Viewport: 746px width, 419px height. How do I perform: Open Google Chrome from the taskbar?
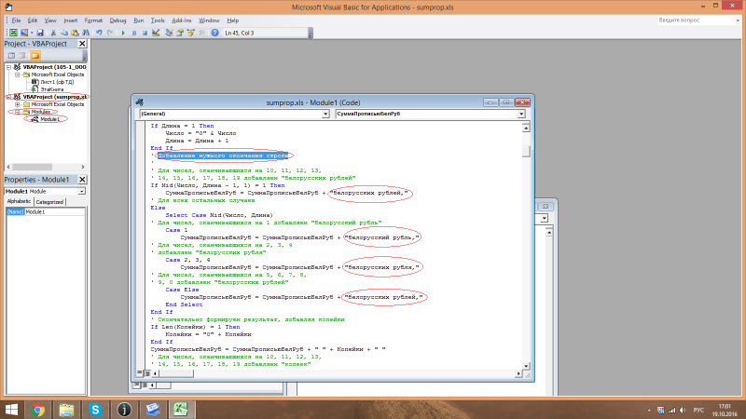point(37,410)
